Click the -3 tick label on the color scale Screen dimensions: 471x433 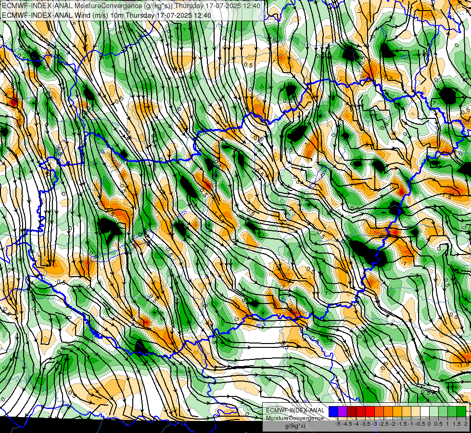[375, 424]
